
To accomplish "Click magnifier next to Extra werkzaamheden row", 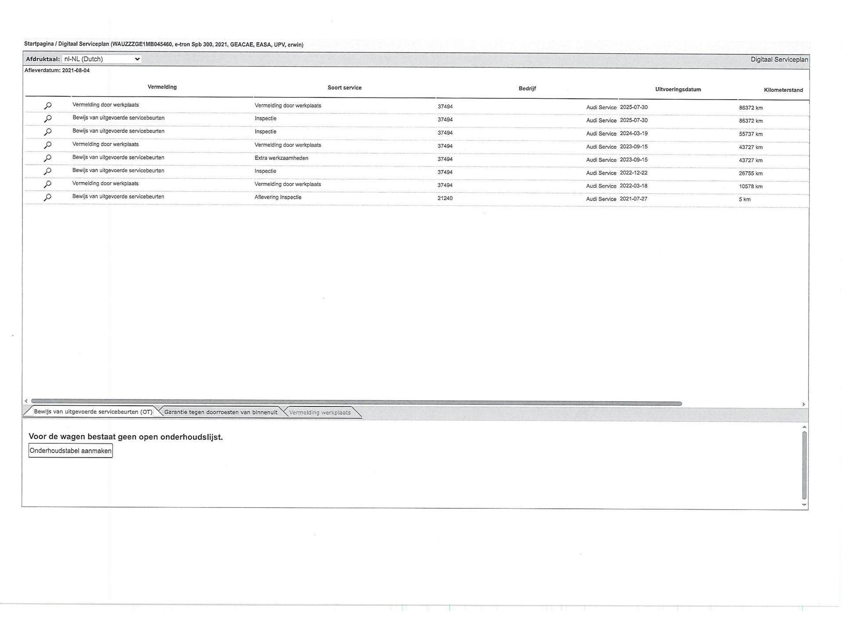I will coord(47,158).
